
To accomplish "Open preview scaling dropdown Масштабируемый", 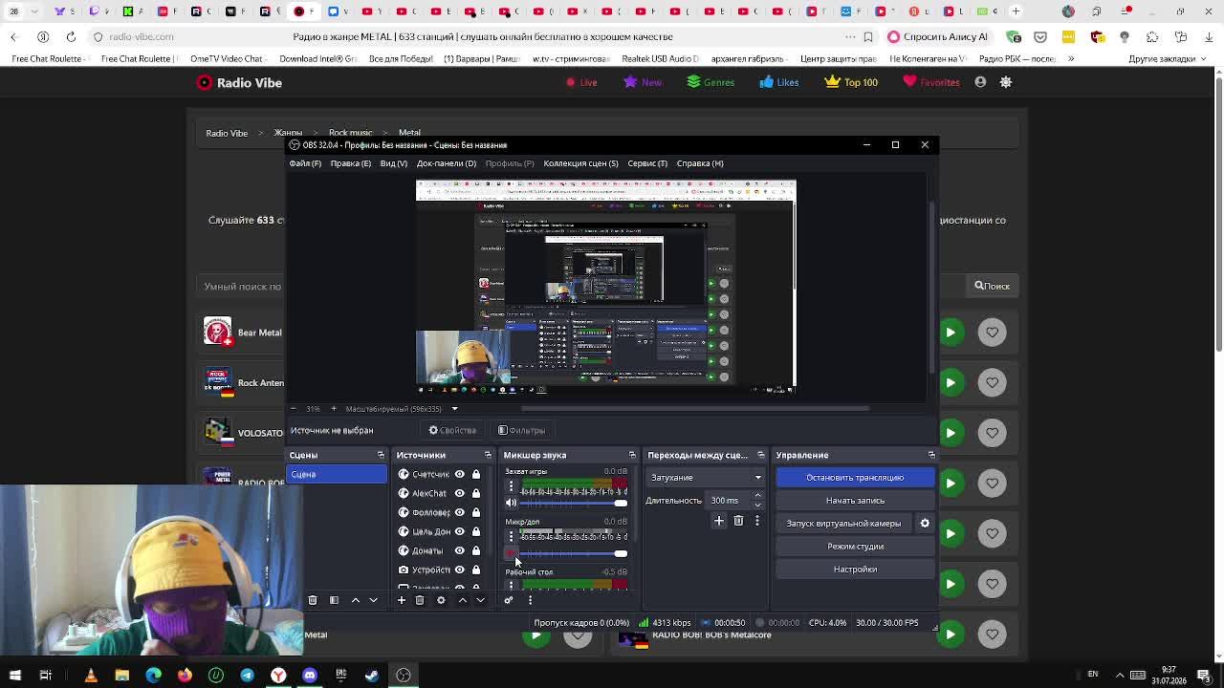I will tap(402, 409).
